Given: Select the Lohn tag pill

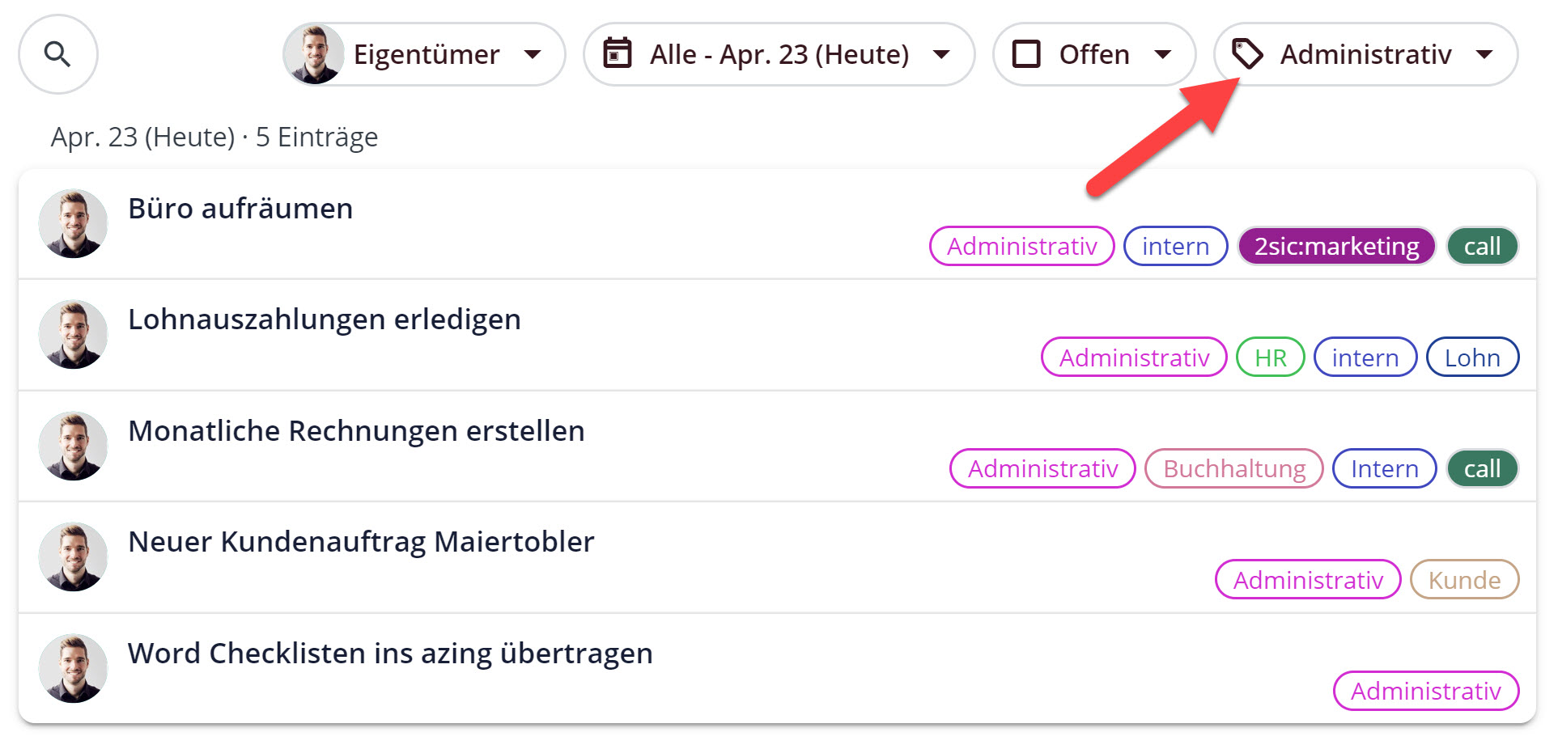Looking at the screenshot, I should point(1472,357).
